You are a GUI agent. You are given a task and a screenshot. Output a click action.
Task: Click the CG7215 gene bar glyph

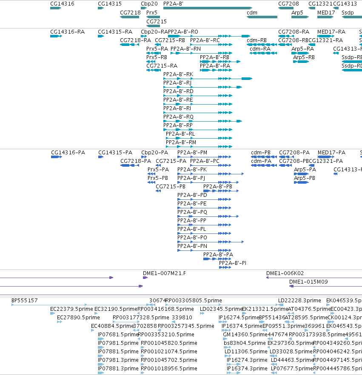click(x=153, y=26)
